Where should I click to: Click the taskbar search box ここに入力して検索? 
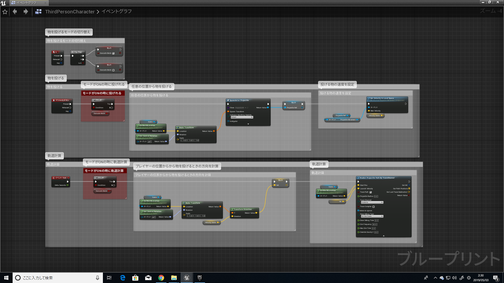(x=57, y=278)
